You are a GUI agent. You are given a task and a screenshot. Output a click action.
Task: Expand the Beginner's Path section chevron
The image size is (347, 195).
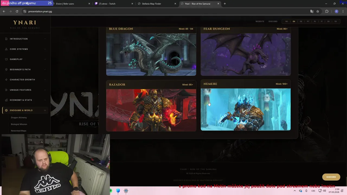click(x=45, y=70)
